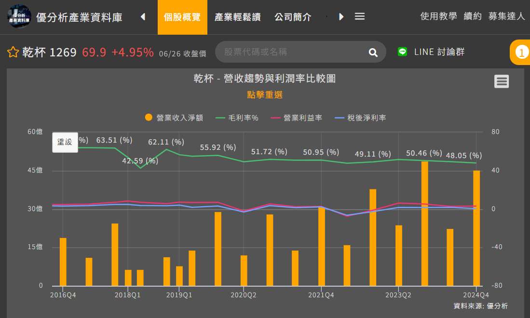Open the chart export context menu

pyautogui.click(x=501, y=81)
